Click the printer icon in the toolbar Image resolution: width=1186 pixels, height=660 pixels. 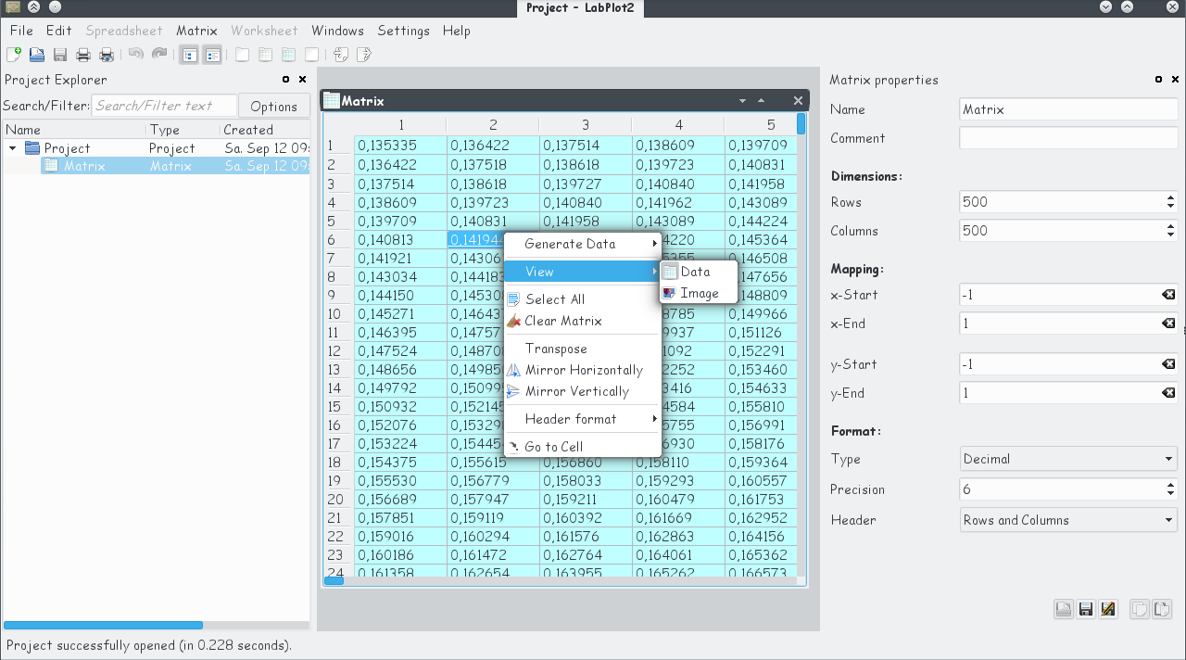point(83,55)
